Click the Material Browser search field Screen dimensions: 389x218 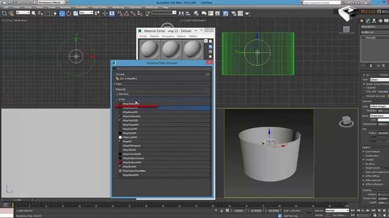(x=164, y=68)
